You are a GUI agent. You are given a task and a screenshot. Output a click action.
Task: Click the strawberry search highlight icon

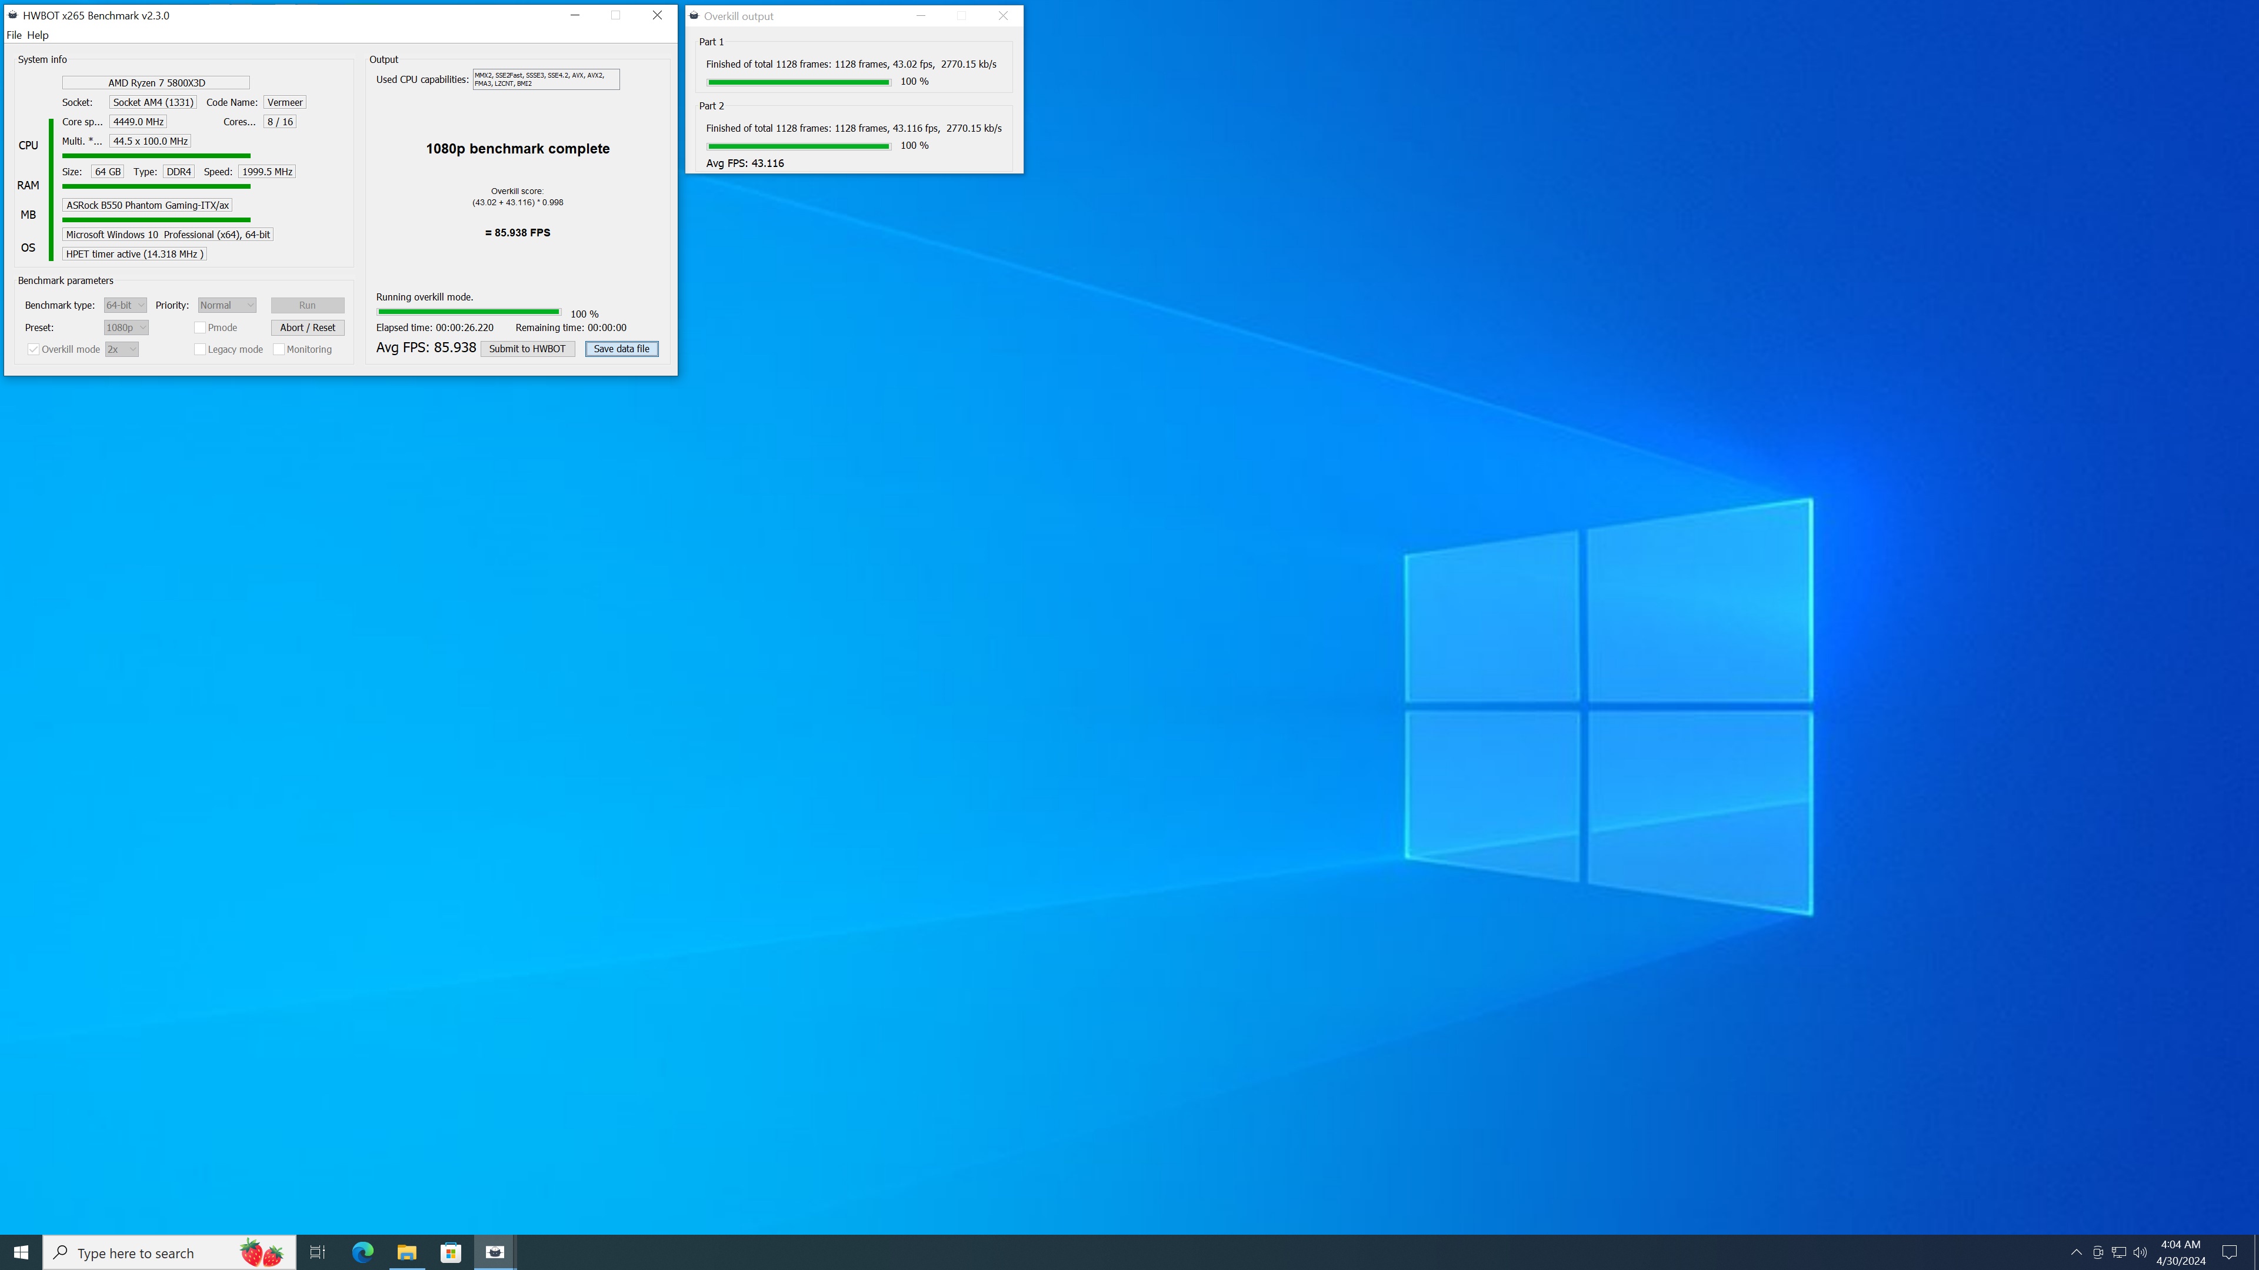pos(261,1252)
